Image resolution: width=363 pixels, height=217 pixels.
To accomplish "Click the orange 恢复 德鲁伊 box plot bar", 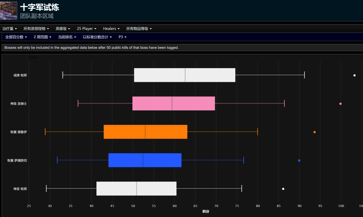I will 146,132.
